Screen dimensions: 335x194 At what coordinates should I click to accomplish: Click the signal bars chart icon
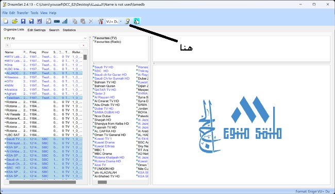click(65, 21)
